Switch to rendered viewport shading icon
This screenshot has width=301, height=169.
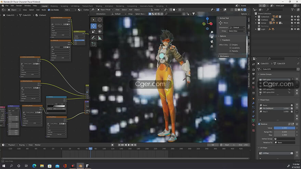point(245,10)
